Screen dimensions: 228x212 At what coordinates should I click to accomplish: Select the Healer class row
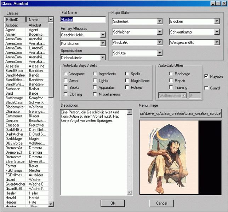(x=27, y=193)
